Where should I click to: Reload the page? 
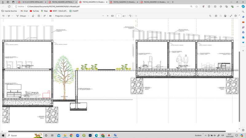(9, 6)
